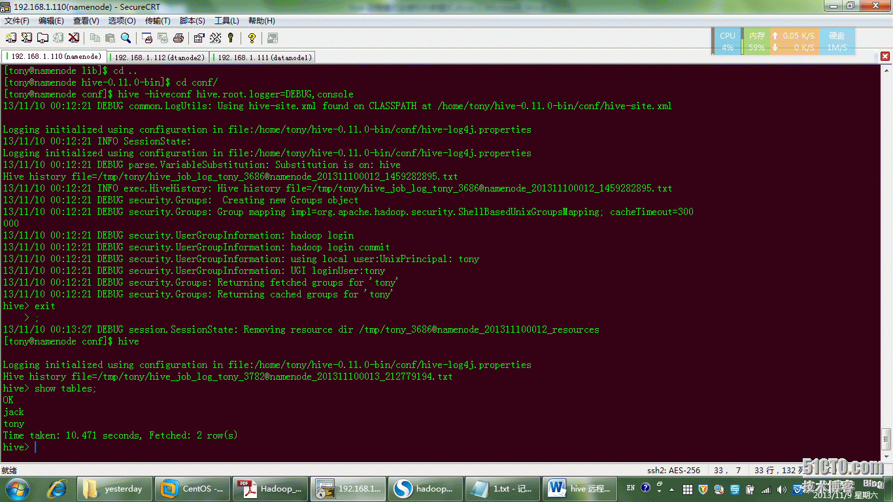Click network speed 0.05 K/S widget
The height and width of the screenshot is (502, 893).
(x=794, y=41)
